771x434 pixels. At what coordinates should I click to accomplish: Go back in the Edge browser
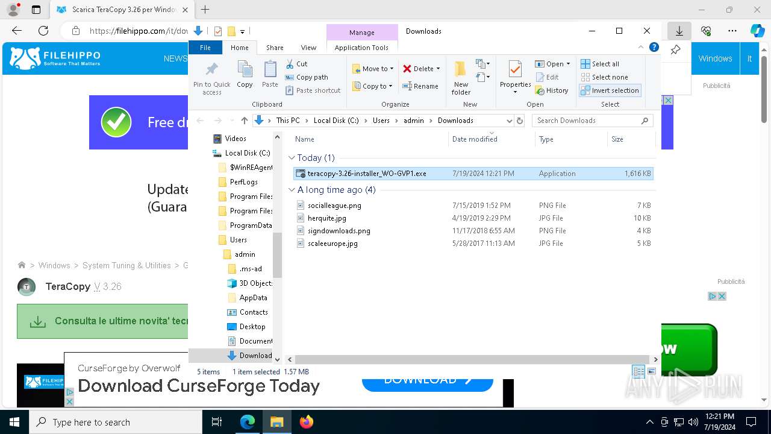point(17,31)
